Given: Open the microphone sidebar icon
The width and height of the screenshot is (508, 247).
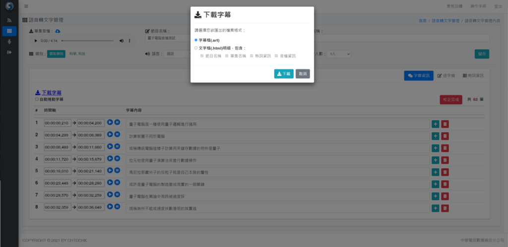Looking at the screenshot, I should [x=9, y=42].
